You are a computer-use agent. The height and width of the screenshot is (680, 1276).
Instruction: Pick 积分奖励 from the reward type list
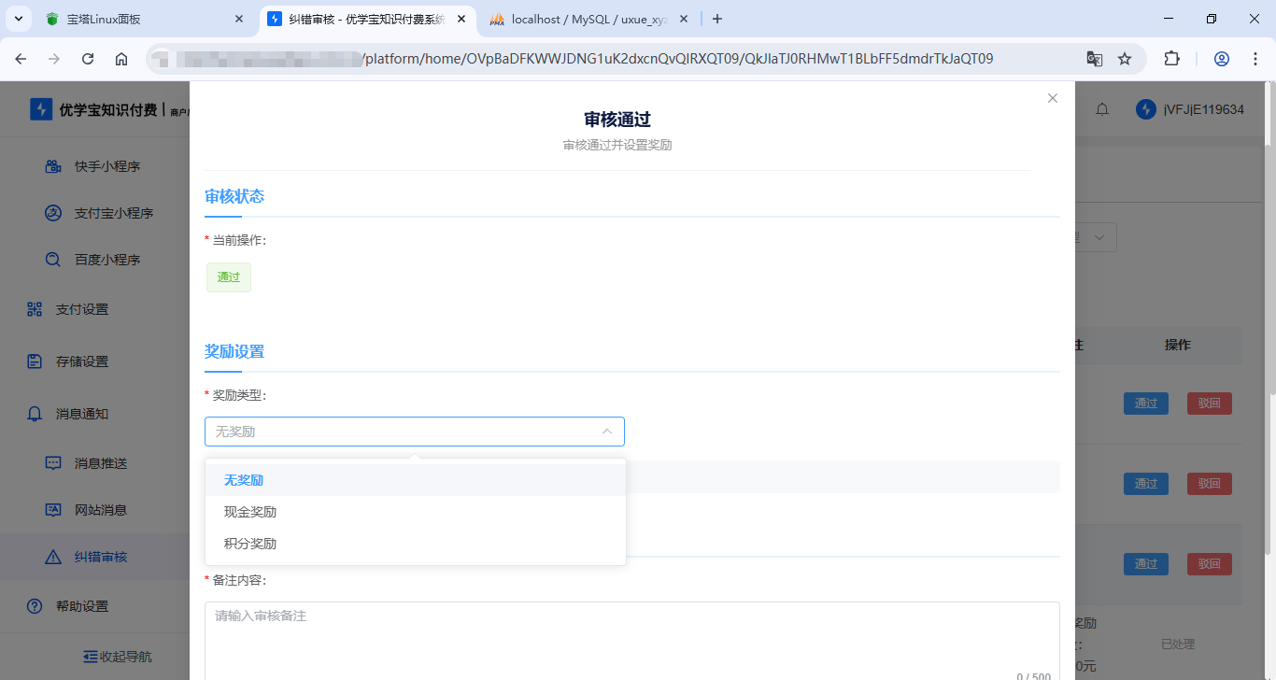[250, 544]
